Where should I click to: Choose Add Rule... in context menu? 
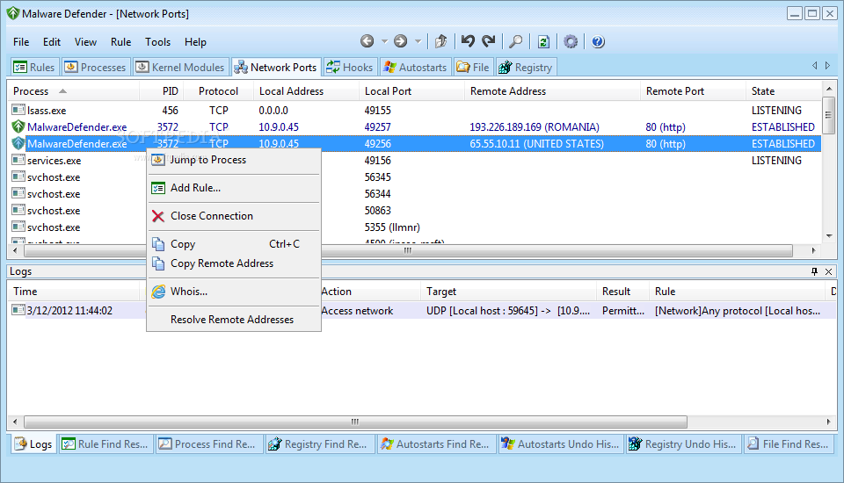click(234, 188)
